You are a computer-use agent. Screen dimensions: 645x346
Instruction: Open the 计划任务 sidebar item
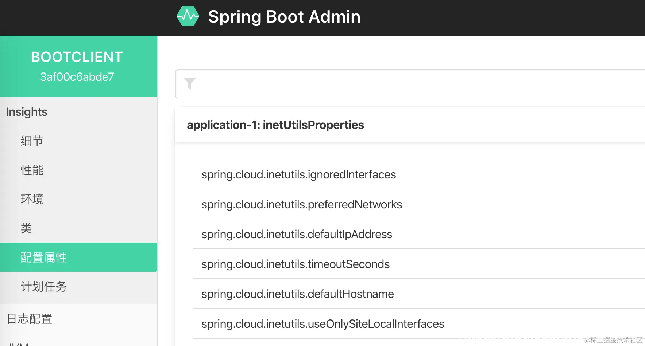[x=78, y=287]
